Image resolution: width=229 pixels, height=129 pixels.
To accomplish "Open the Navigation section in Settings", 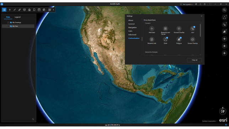I will [x=133, y=27].
